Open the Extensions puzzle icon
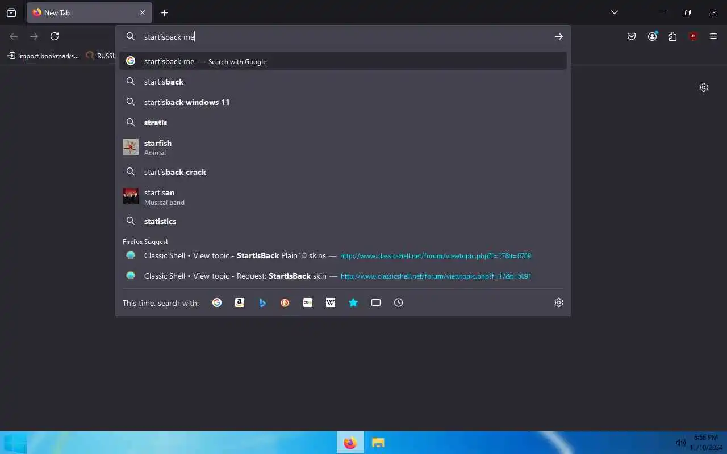727x454 pixels. pos(672,36)
